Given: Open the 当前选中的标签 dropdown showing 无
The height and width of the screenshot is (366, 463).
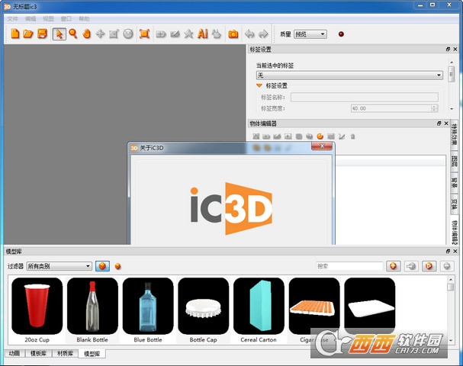Looking at the screenshot, I should tap(349, 75).
